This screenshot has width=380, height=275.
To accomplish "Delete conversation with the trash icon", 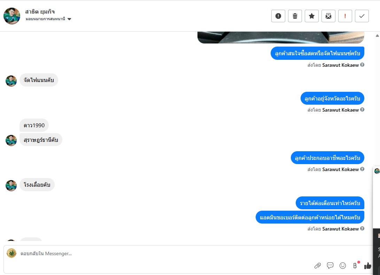I will (x=295, y=16).
